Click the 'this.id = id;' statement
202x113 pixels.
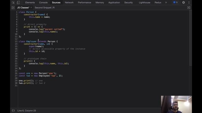(x=37, y=51)
